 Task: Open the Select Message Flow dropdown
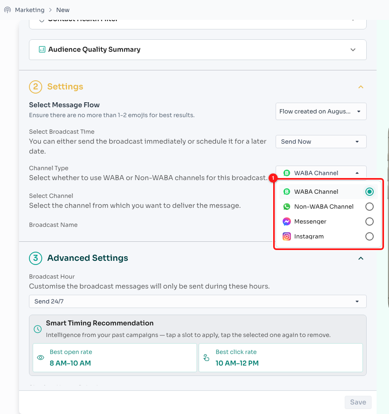click(321, 111)
